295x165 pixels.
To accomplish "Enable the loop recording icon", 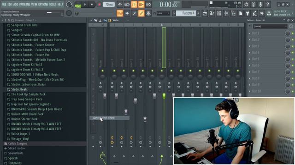I will point(148,4).
